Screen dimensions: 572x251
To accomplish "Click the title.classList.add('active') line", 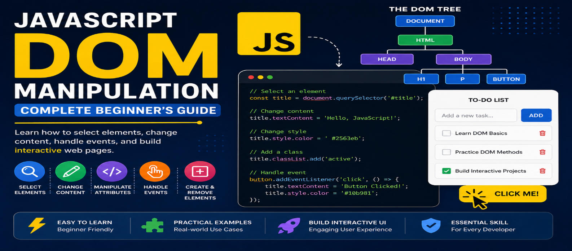I will tap(305, 159).
